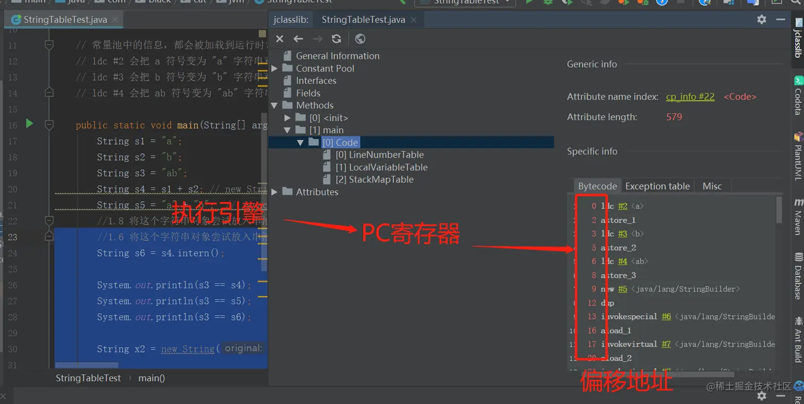Screen dimensions: 804x404
Task: Open the Codota sidebar tool window
Action: 798,96
